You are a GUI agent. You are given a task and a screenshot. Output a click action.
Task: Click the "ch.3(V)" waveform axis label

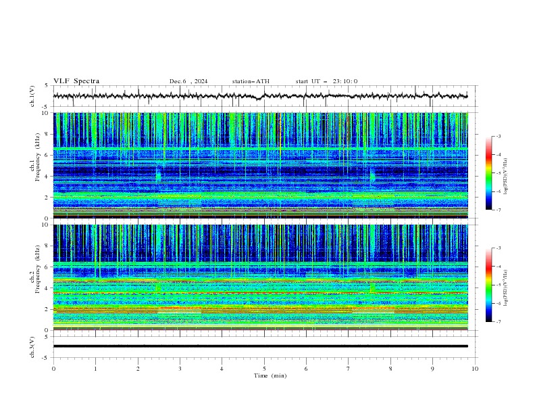click(x=32, y=347)
